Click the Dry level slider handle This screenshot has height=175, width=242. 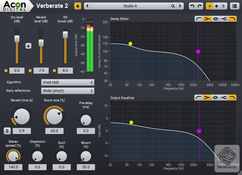click(x=17, y=39)
